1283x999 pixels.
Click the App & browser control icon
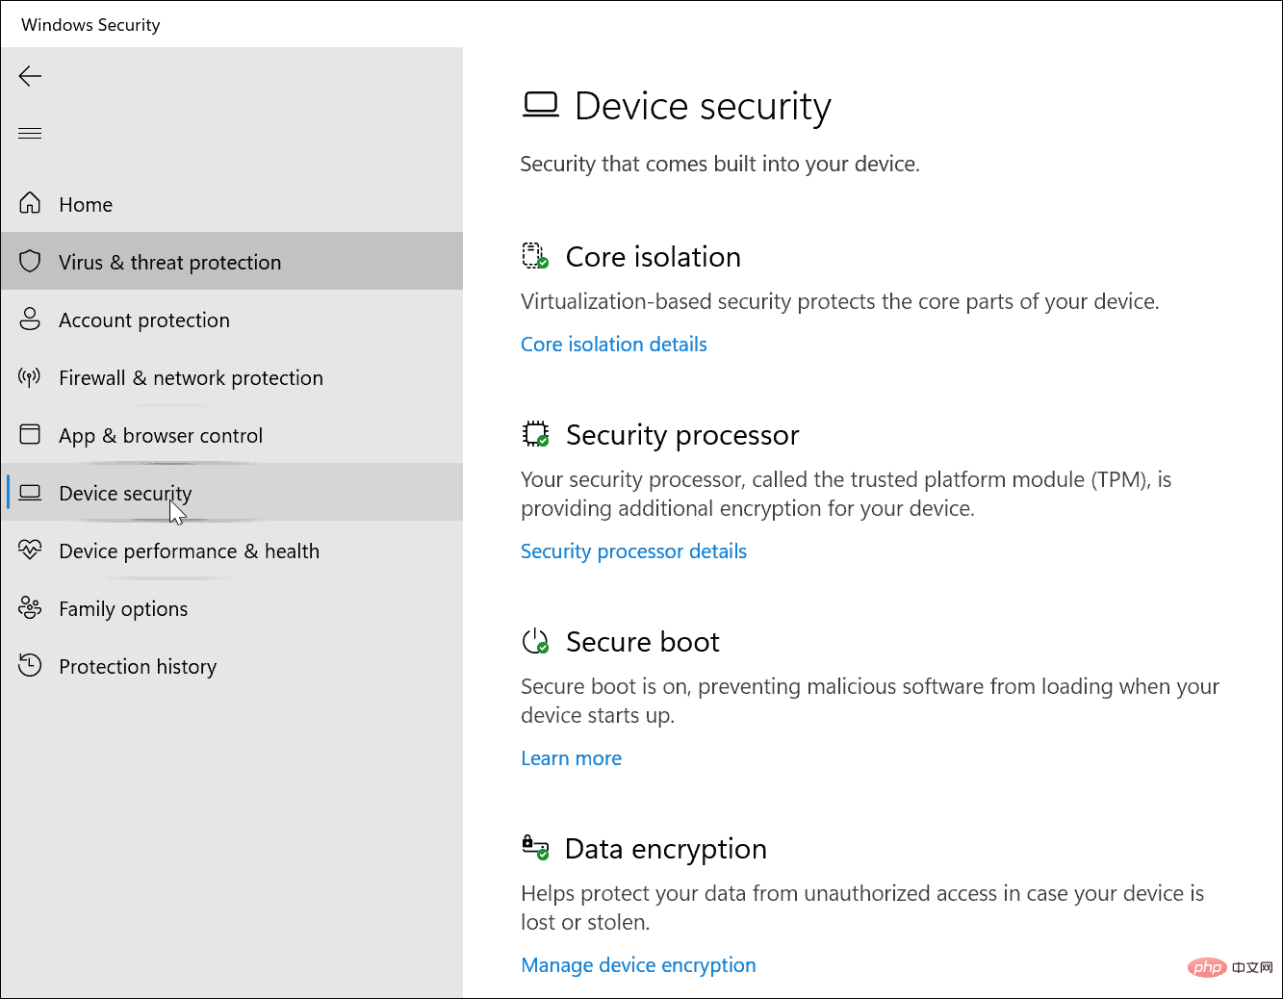[30, 434]
